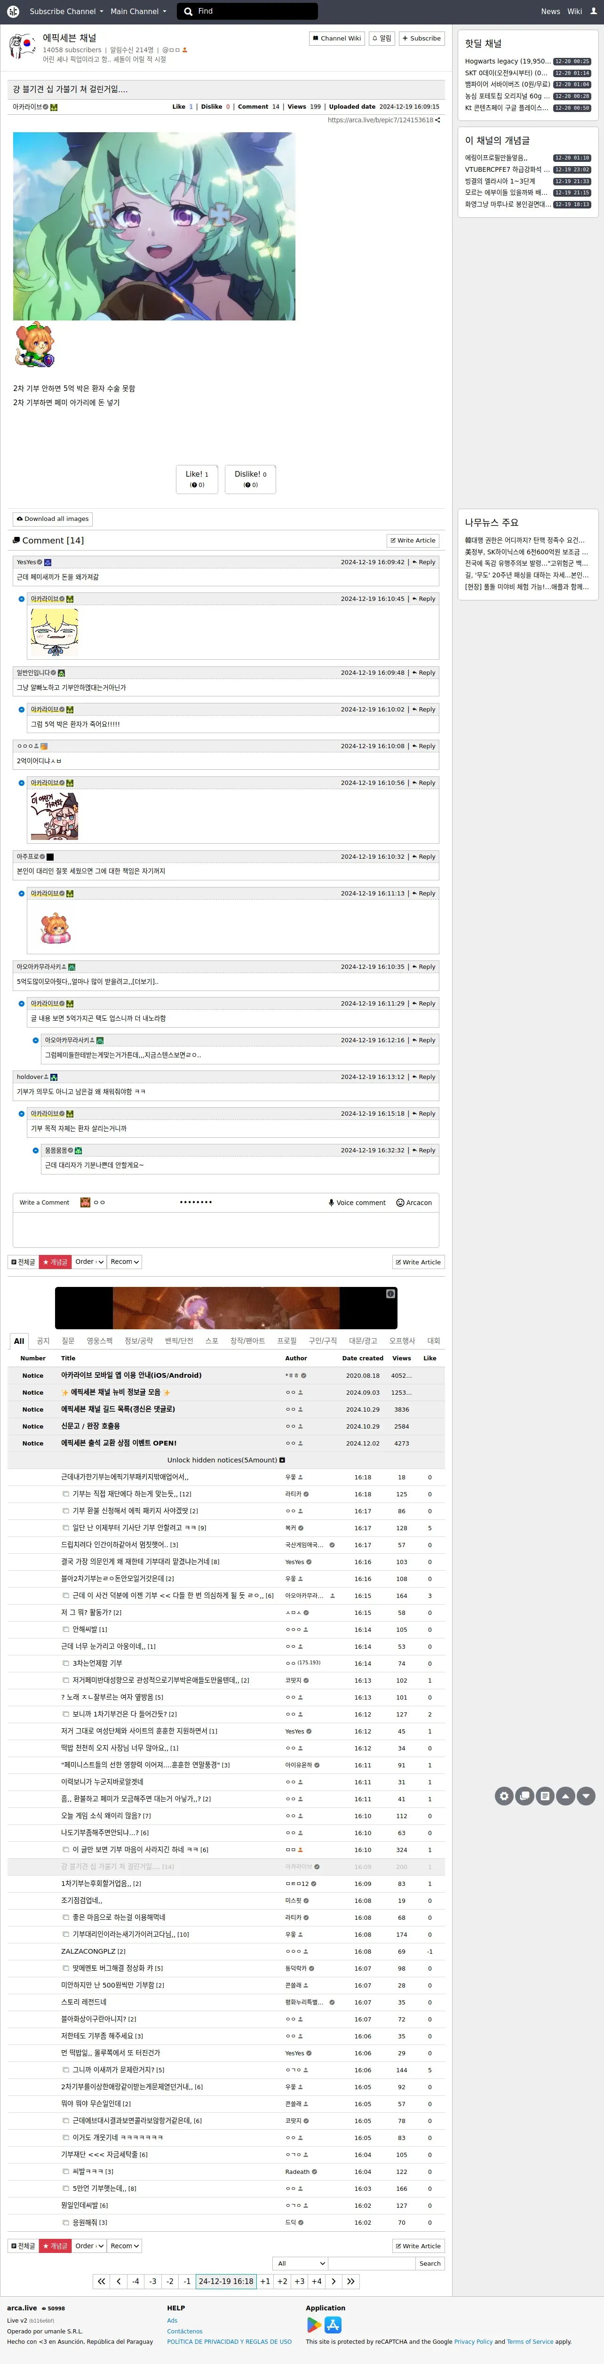Image resolution: width=604 pixels, height=2364 pixels.
Task: Click the Voice comment microphone option
Action: pos(357,1202)
